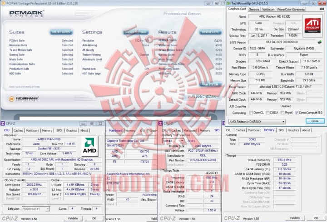Click the Specification AMD A6-3650 APU field
The height and width of the screenshot is (222, 327).
click(61, 159)
